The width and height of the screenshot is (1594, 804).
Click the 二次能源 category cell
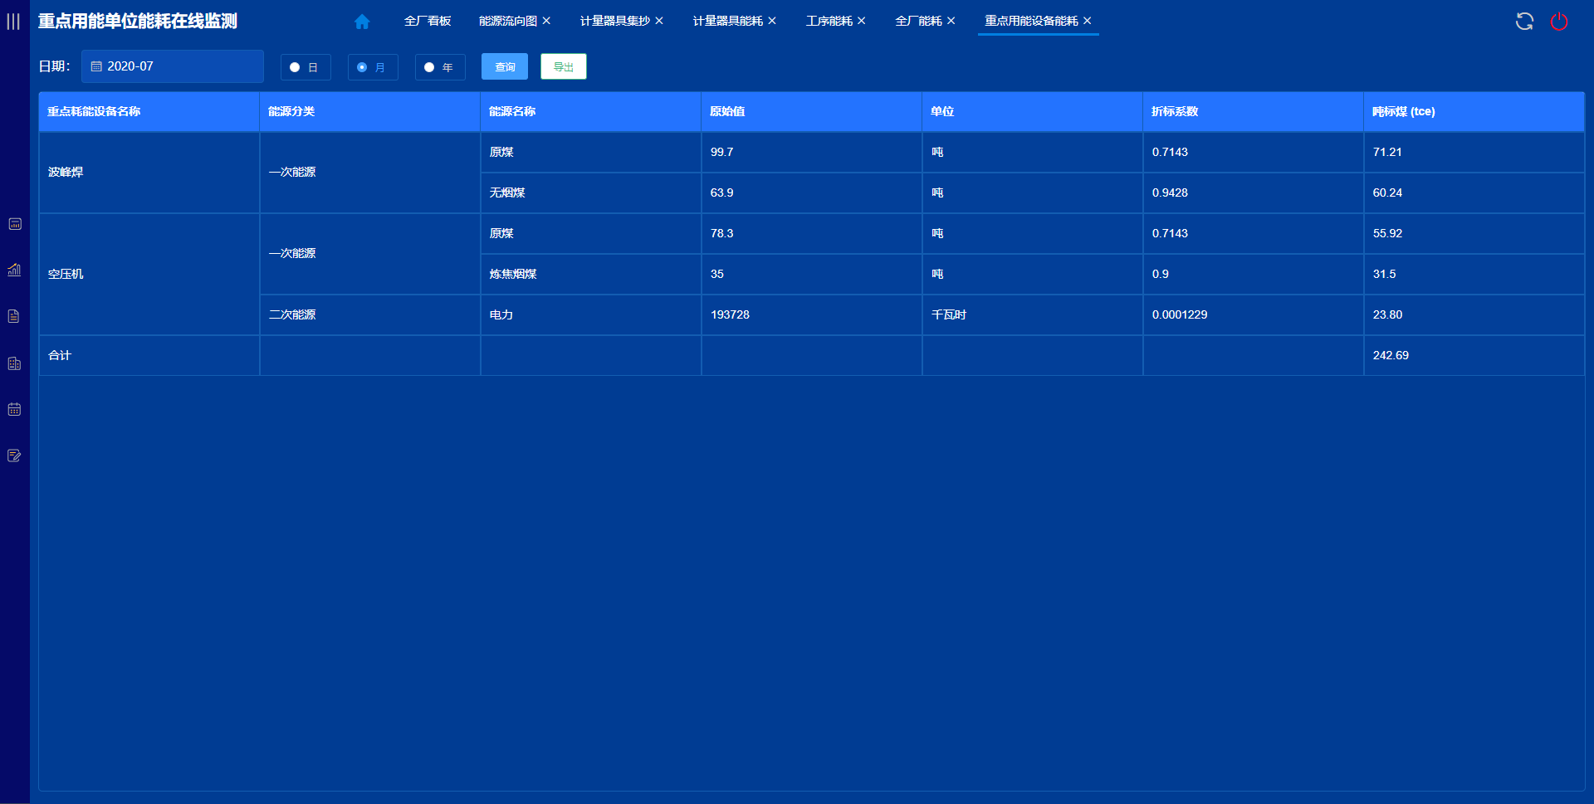370,314
